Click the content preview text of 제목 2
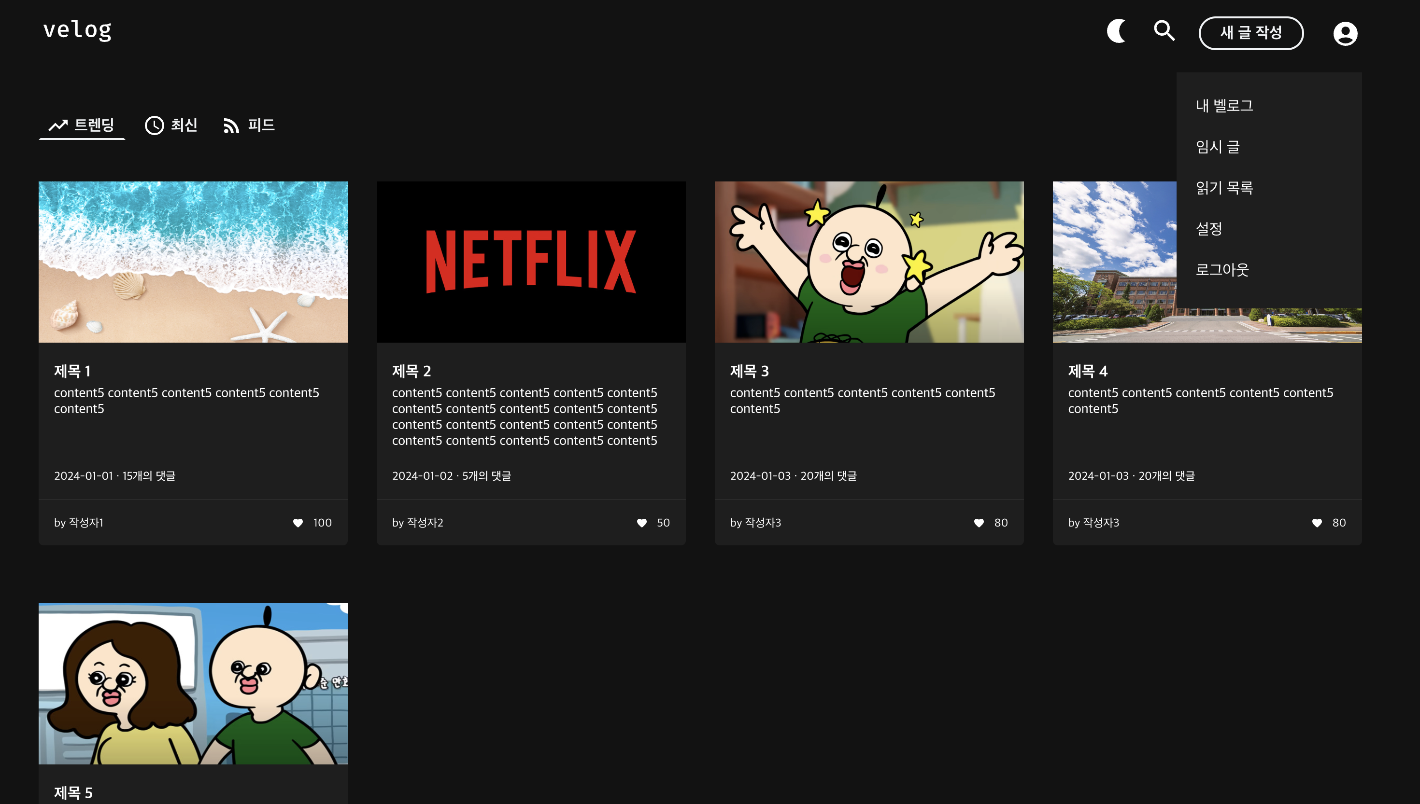Viewport: 1420px width, 804px height. pyautogui.click(x=525, y=417)
